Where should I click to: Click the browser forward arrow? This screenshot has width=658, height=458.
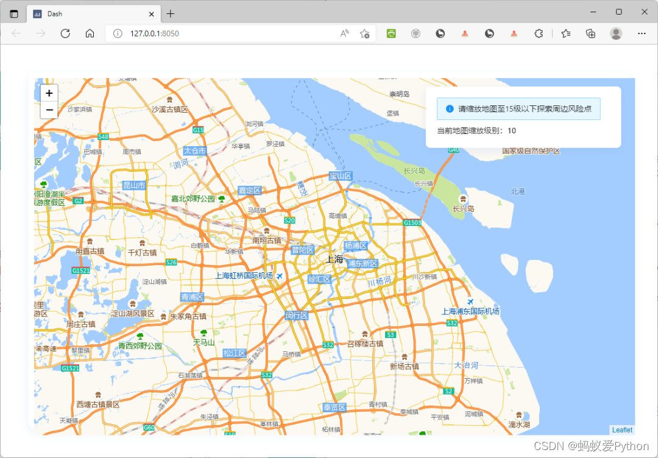[41, 33]
